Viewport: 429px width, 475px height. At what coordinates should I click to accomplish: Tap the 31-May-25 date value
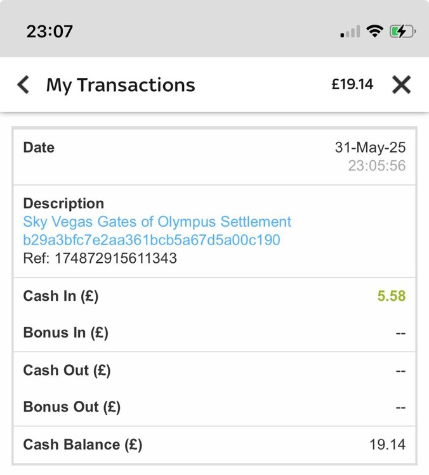370,148
